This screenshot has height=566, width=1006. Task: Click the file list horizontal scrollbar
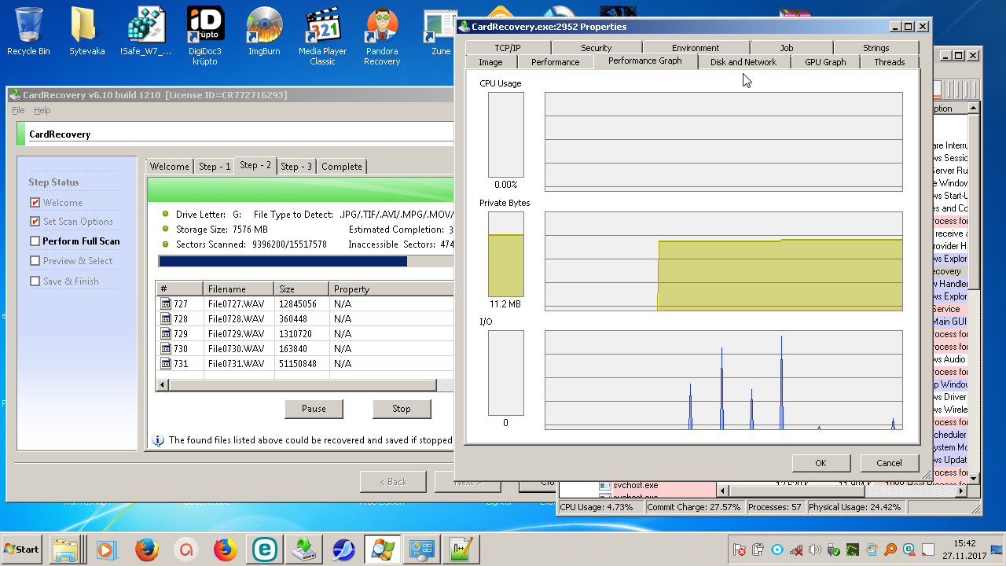299,385
